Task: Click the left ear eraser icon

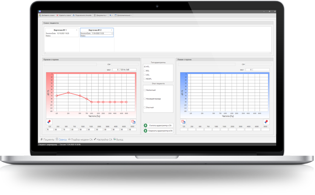Action: [x=266, y=122]
